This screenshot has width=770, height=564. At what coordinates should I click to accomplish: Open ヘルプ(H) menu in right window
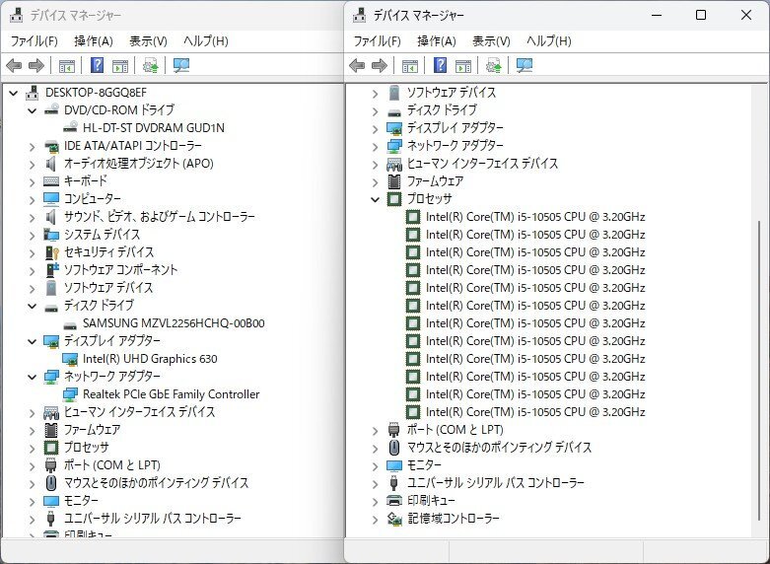pos(549,41)
